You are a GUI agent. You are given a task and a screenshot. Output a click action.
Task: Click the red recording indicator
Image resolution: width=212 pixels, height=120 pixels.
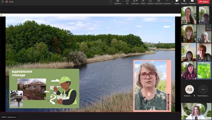[7, 2]
